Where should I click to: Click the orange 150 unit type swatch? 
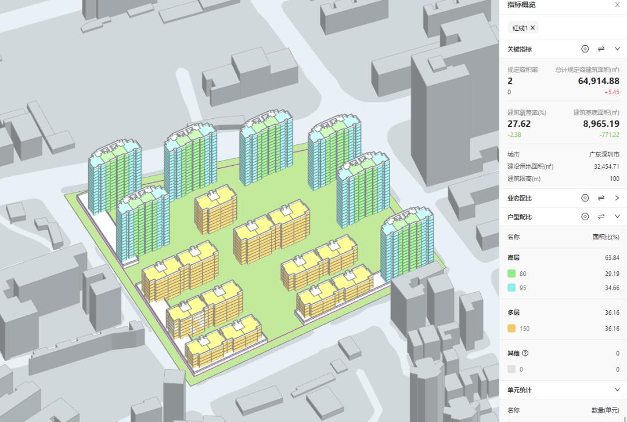(511, 329)
